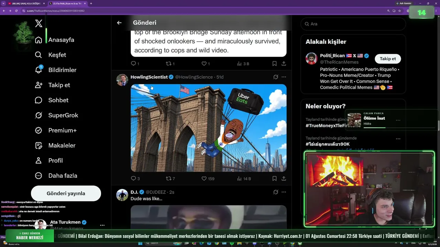Switch to the SAVAŞ ASLA DEĞİŞMEZ YouTube tab
The width and height of the screenshot is (440, 247).
(x=26, y=3)
